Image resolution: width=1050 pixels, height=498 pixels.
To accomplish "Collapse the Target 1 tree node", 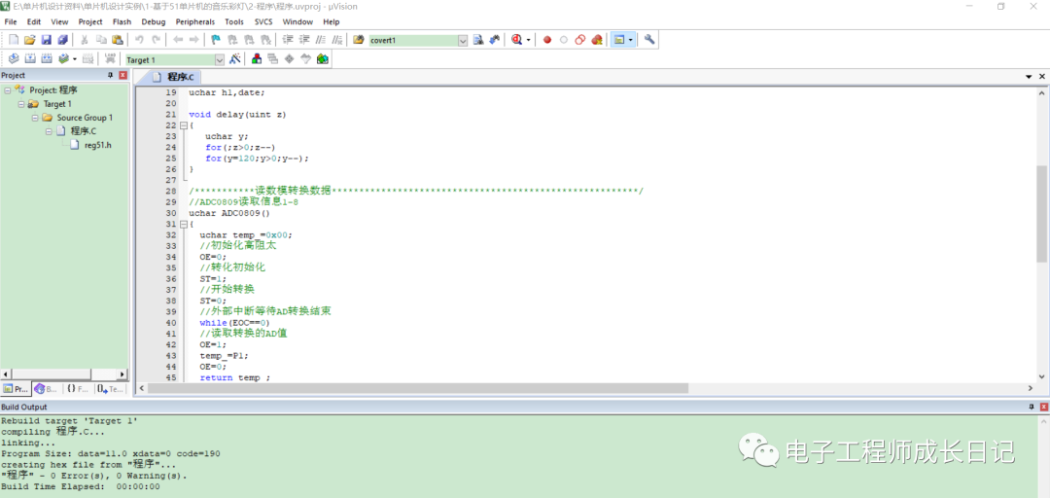I will (x=21, y=104).
